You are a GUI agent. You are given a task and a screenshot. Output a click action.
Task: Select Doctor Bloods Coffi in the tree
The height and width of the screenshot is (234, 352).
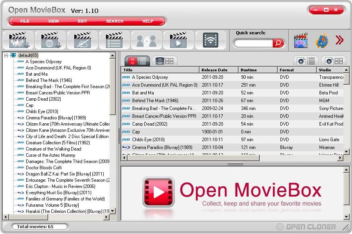pos(43,168)
